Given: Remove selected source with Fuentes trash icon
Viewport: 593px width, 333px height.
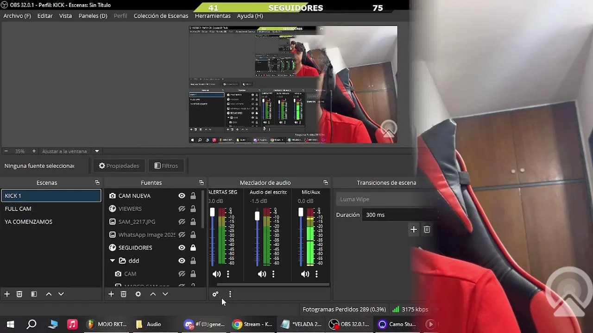Looking at the screenshot, I should (x=124, y=294).
